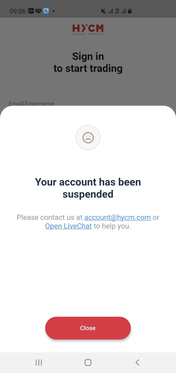
Task: Tap the first signal strength bars icon
Action: 111,11
